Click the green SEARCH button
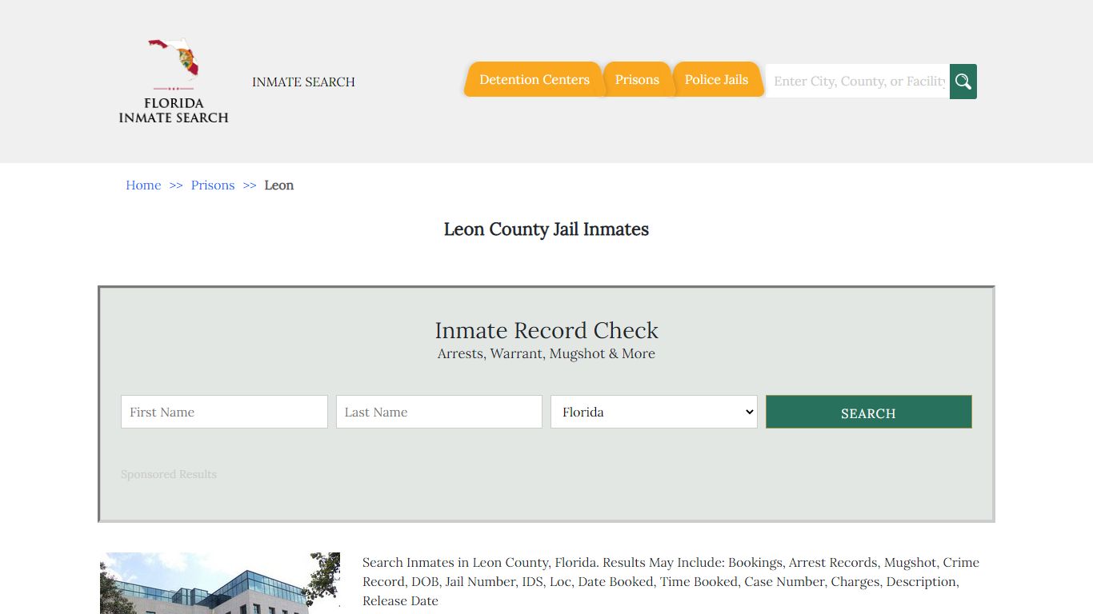The width and height of the screenshot is (1093, 614). pyautogui.click(x=869, y=412)
